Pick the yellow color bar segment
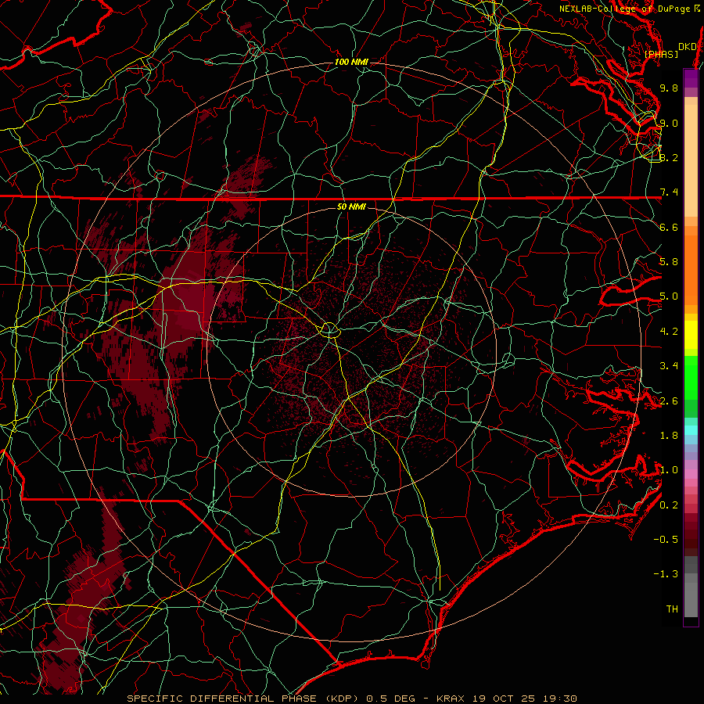704x704 pixels. [x=691, y=335]
